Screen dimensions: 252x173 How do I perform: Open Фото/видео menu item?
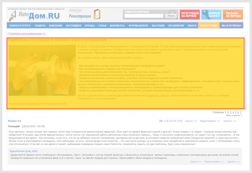point(73,25)
